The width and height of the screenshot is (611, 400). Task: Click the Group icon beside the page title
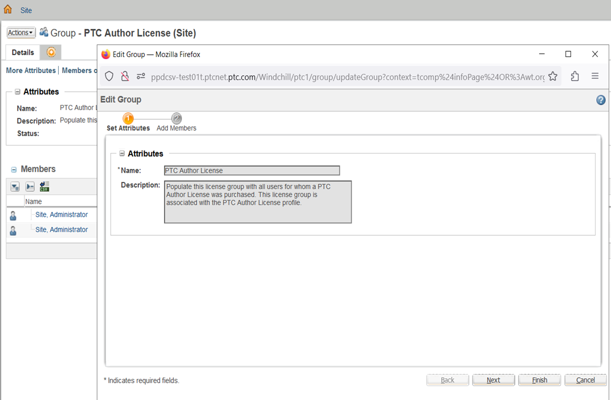click(43, 33)
